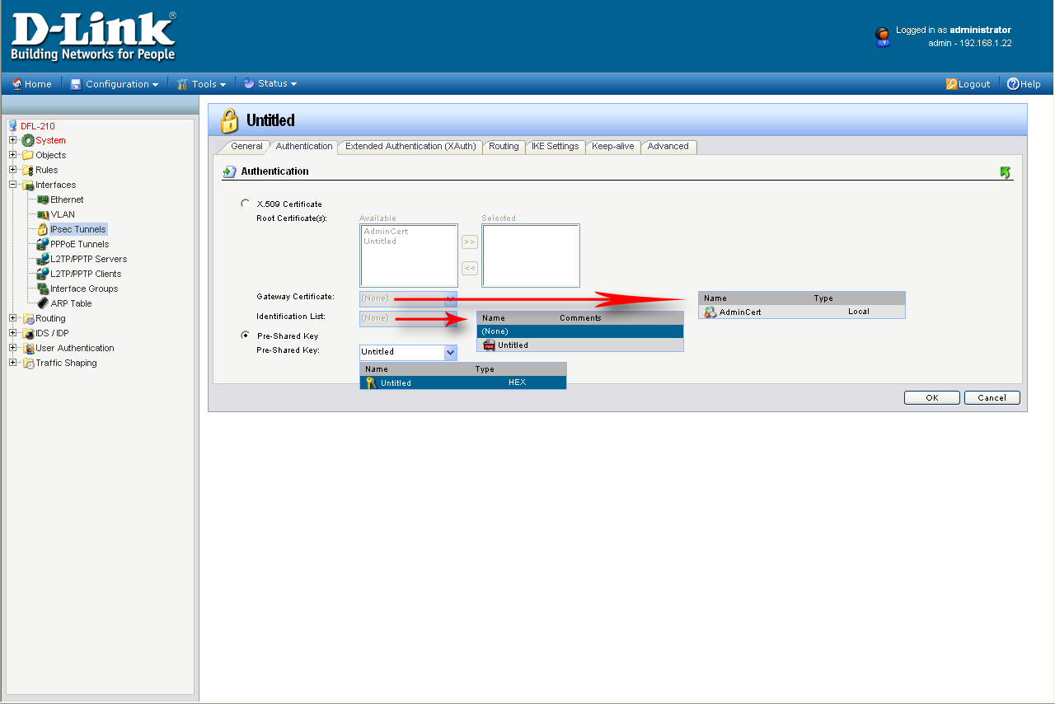
Task: Switch to Extended Authentication (XAuth) tab
Action: (x=410, y=147)
